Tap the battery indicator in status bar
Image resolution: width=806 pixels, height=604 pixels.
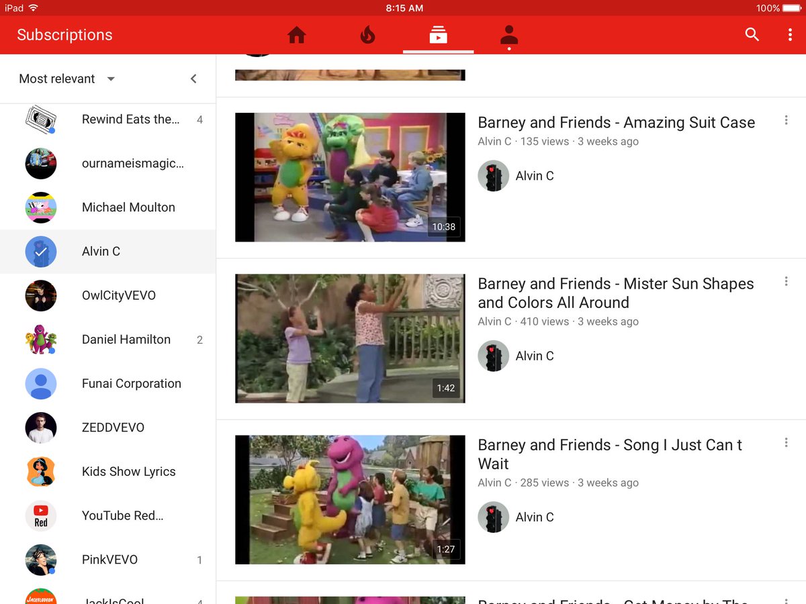793,8
